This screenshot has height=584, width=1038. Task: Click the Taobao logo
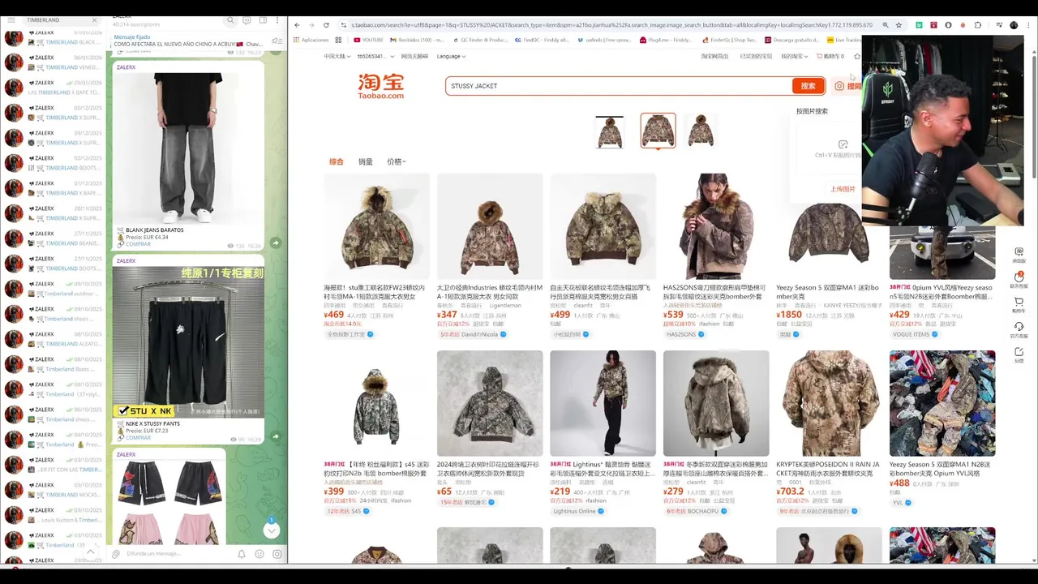pos(381,86)
